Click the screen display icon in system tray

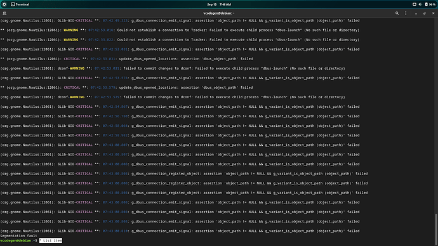[x=415, y=4]
